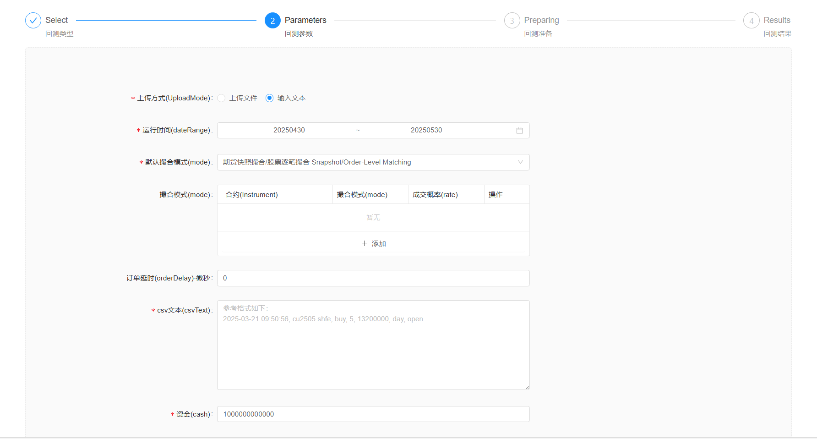Click the step 3 Preparing circle icon
Screen dimensions: 817x439
coord(512,21)
